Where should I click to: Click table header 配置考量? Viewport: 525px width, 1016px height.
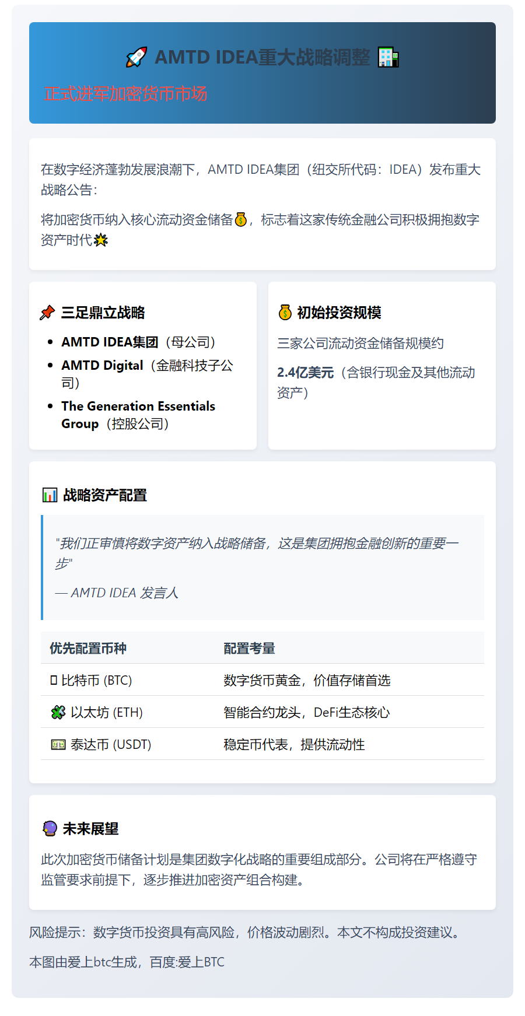(x=249, y=649)
